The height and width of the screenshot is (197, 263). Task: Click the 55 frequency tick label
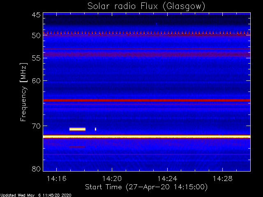[x=36, y=58]
